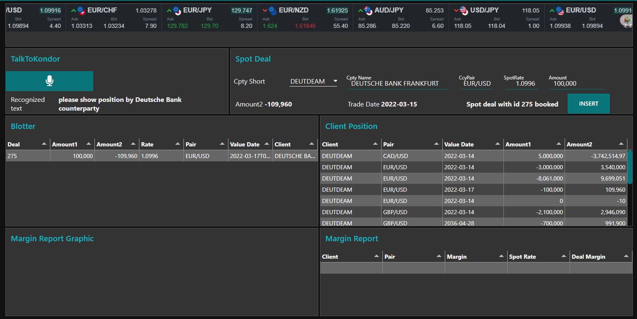
Task: Click the recognized text transcript
Action: [120, 104]
